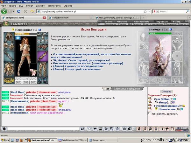Choose '(Ангел) К диалогам последователя.'
191x143 pixels.
pos(78,66)
